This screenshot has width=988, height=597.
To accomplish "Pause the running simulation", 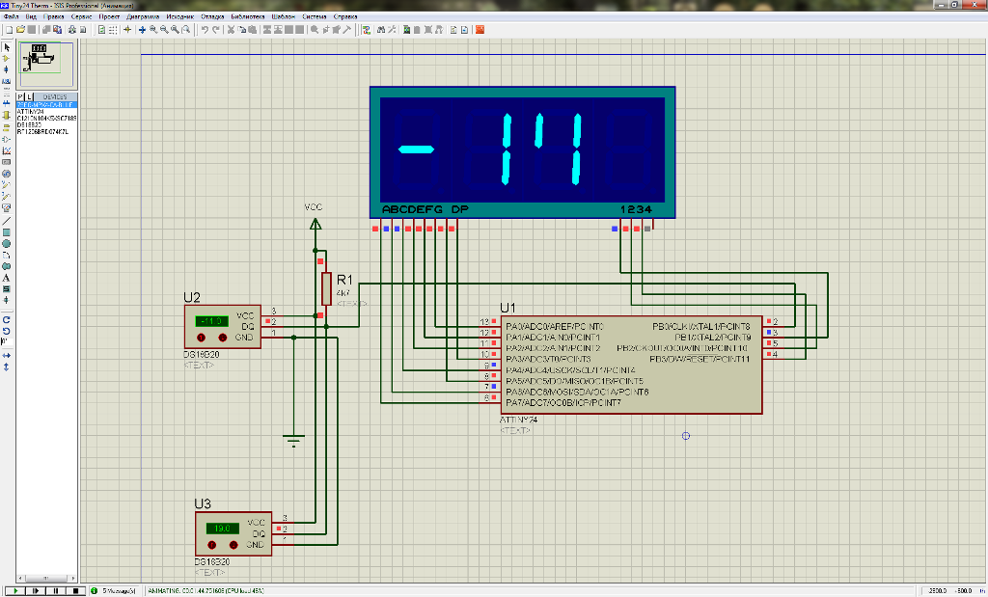I will click(55, 590).
